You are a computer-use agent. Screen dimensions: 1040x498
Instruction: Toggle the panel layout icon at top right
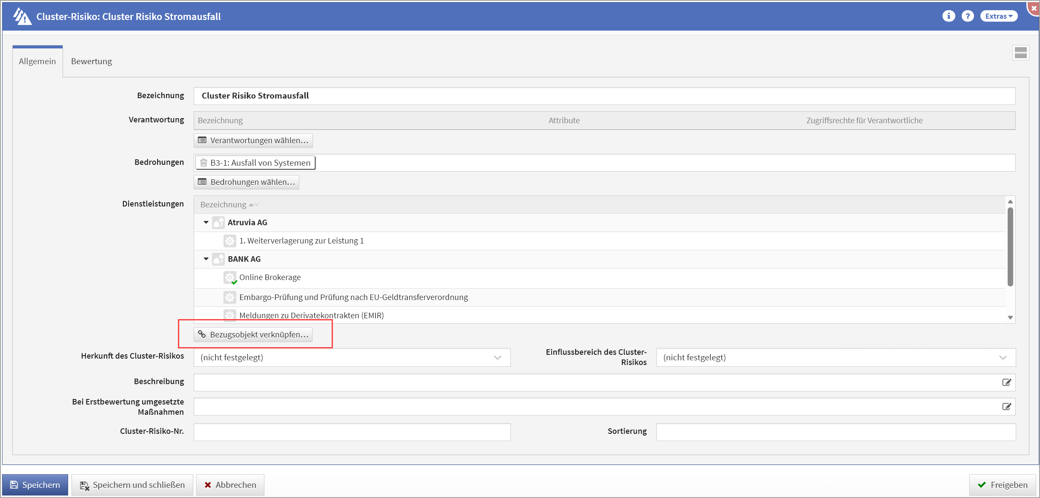[x=1020, y=53]
